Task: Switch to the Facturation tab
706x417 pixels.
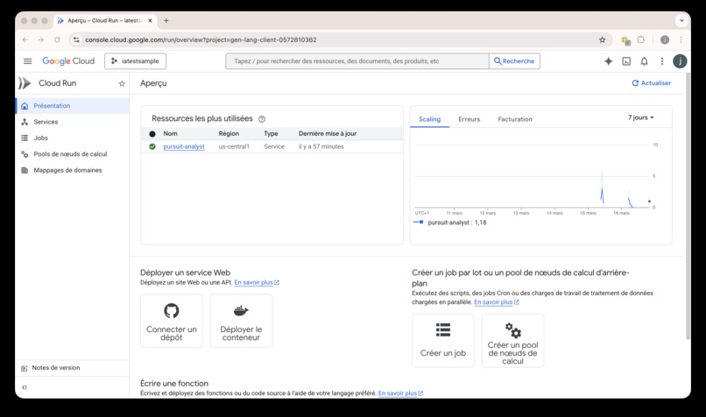Action: (515, 119)
